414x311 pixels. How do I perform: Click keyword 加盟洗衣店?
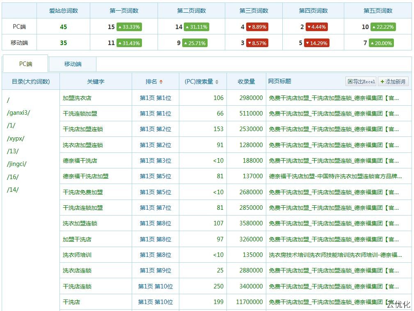coord(77,98)
